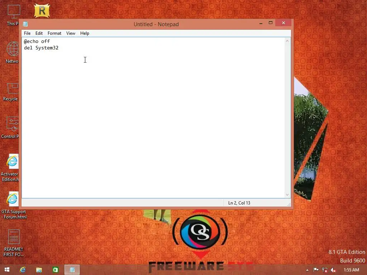Click the network status tray icon
This screenshot has height=275, width=367.
[325, 270]
